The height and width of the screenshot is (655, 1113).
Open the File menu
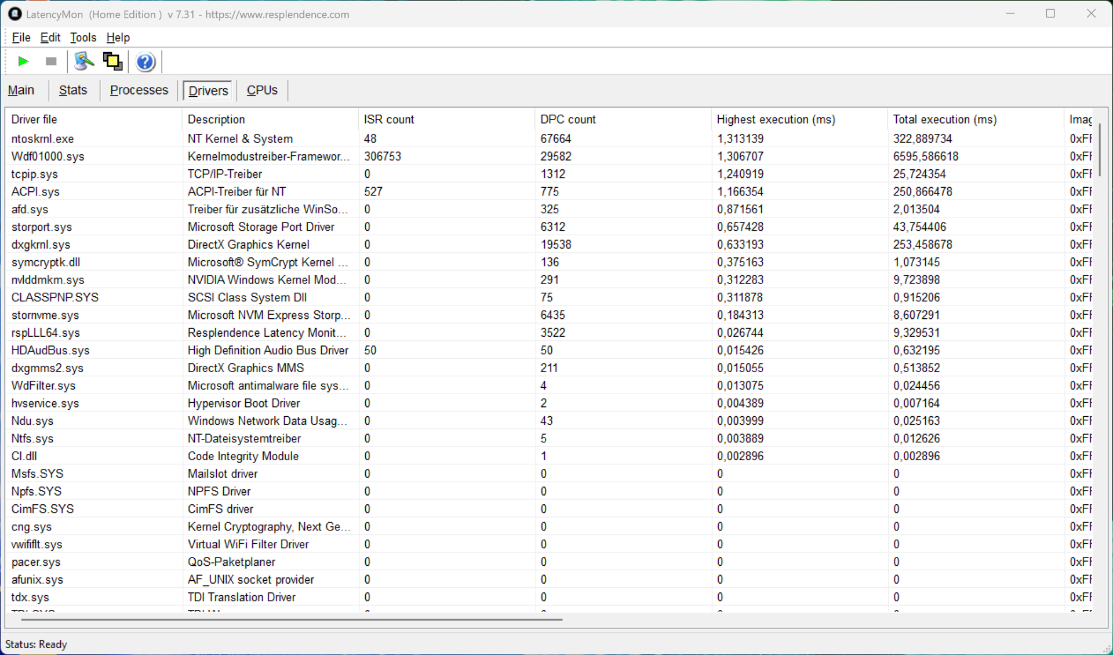click(21, 38)
